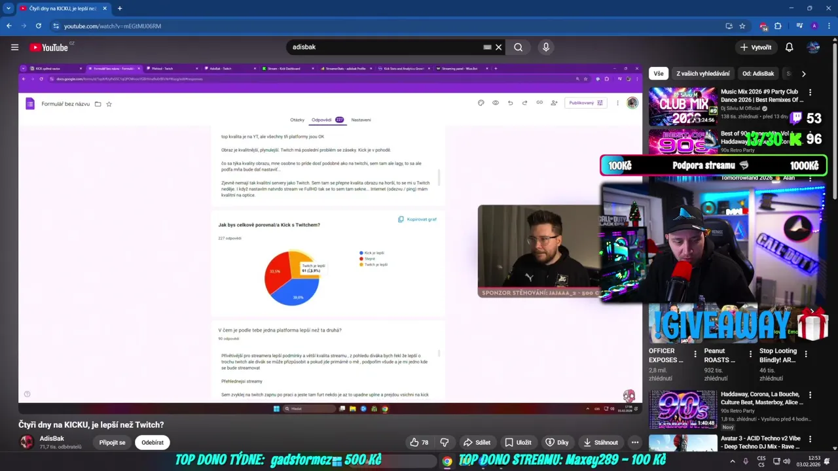
Task: Open Avatar 3 - ACID Techno video title
Action: 761,442
